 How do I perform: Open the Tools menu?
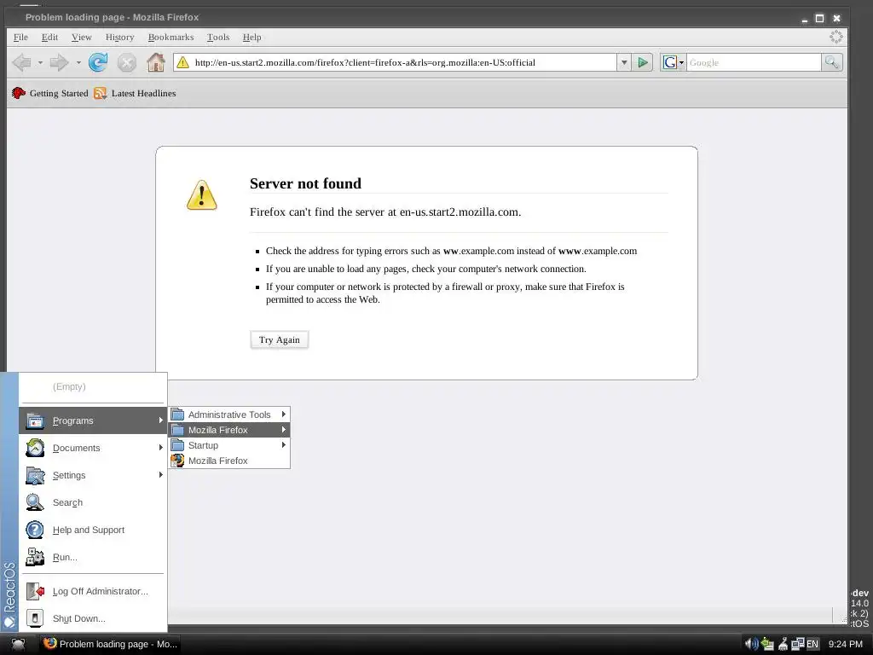click(x=218, y=37)
